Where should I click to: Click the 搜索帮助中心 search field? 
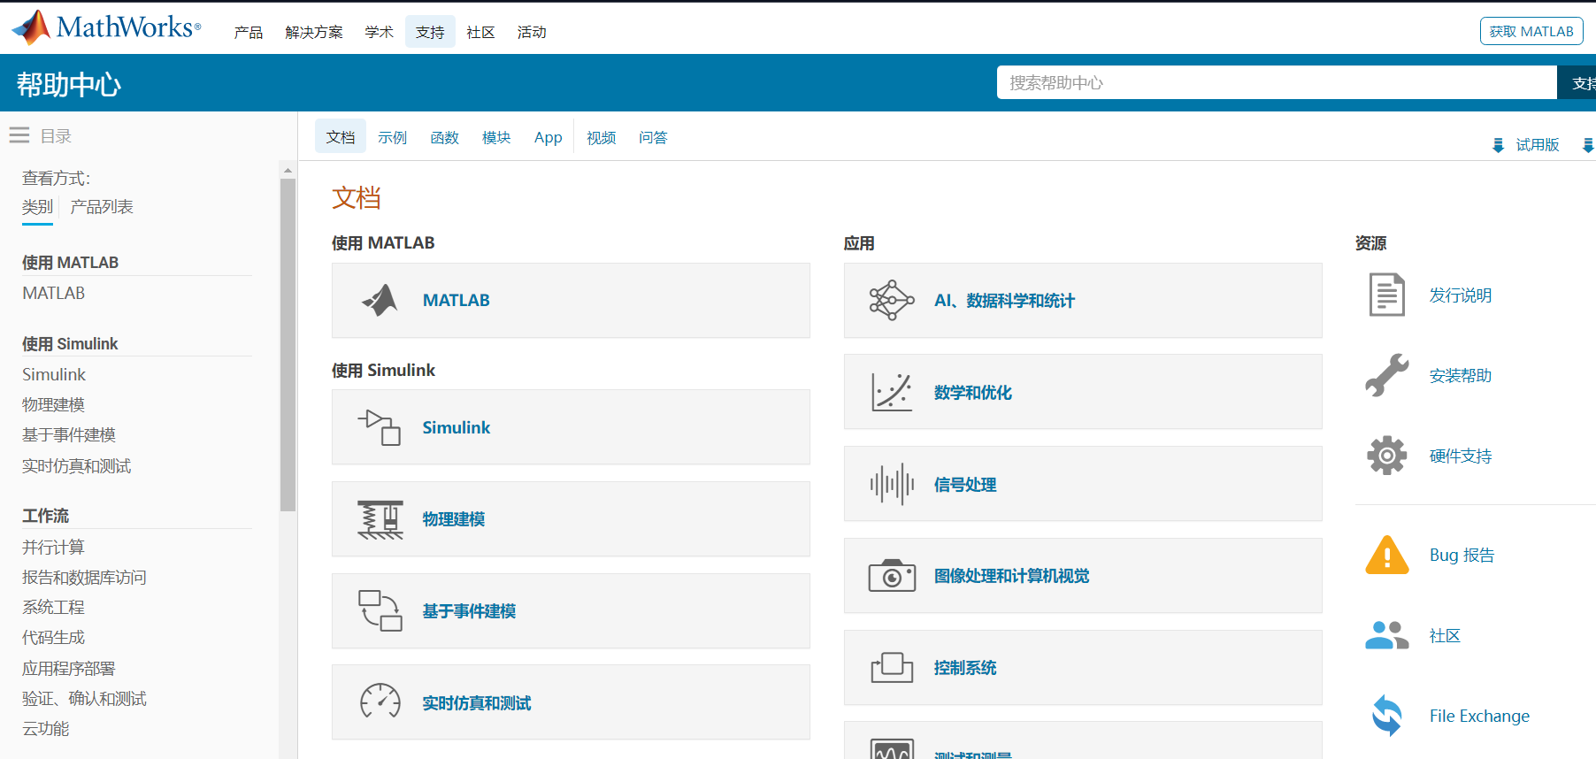click(x=1277, y=82)
